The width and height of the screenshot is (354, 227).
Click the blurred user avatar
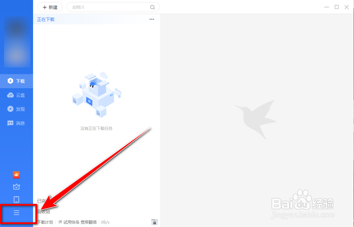[x=17, y=42]
